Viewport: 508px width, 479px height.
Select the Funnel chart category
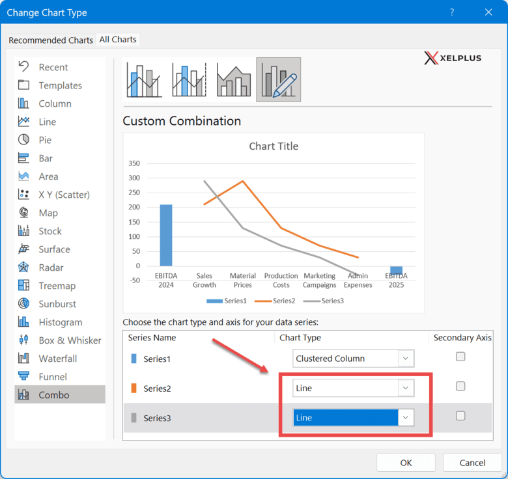point(53,377)
